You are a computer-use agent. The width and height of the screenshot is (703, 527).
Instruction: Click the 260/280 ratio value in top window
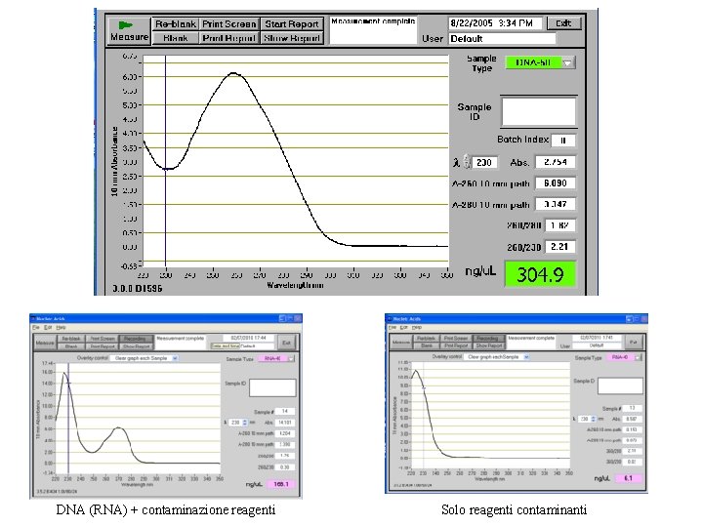(x=560, y=225)
